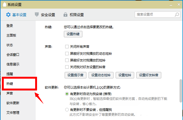Click the 设置热键 button
The height and width of the screenshot is (120, 183).
coord(73,34)
